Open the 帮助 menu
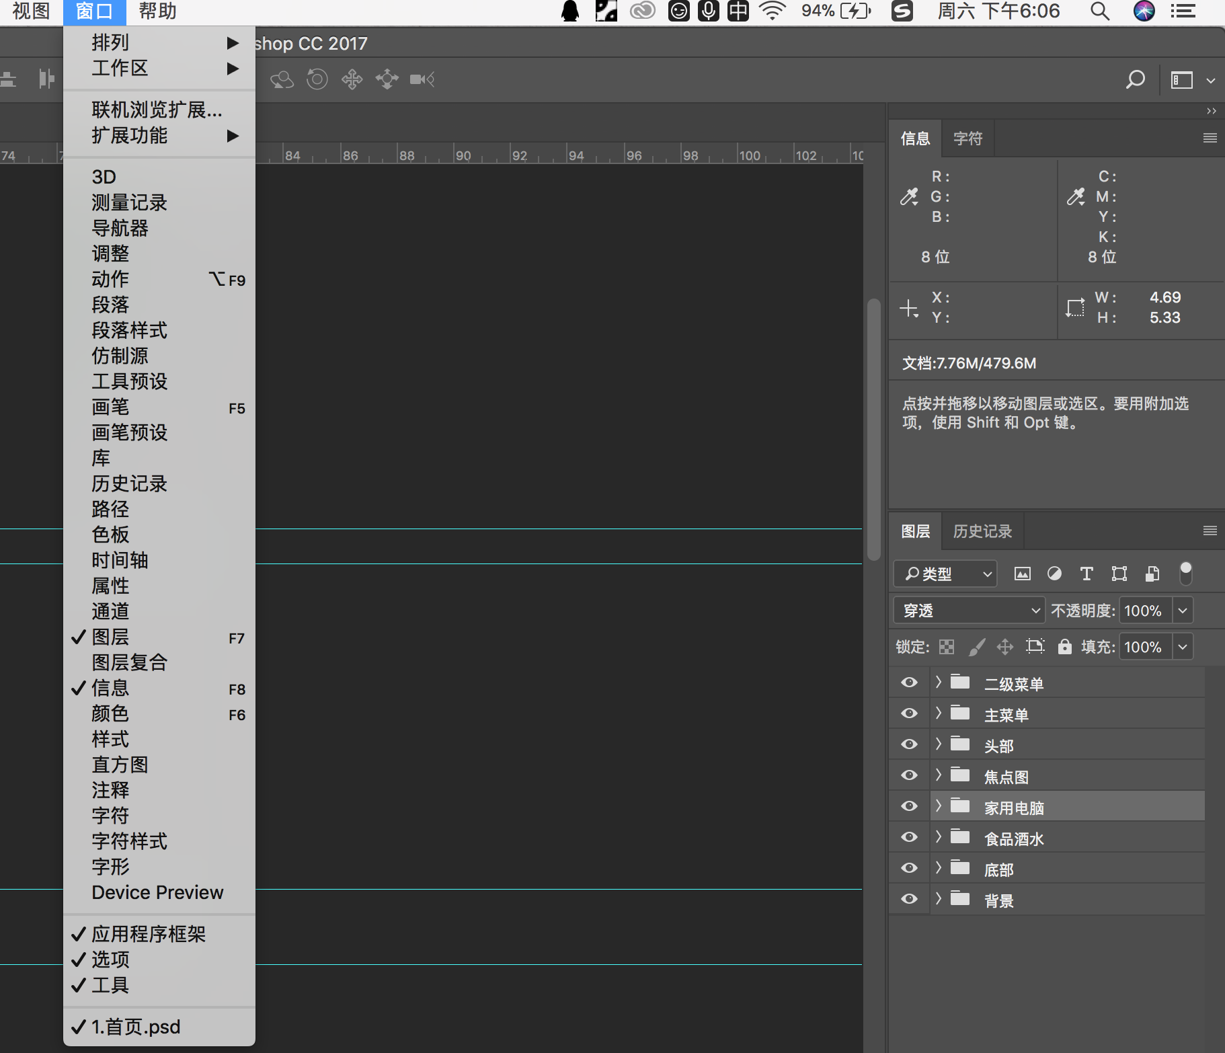This screenshot has height=1053, width=1225. pos(156,11)
